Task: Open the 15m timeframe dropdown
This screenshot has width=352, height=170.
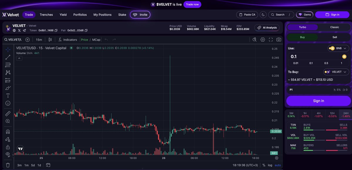Action: pyautogui.click(x=39, y=39)
